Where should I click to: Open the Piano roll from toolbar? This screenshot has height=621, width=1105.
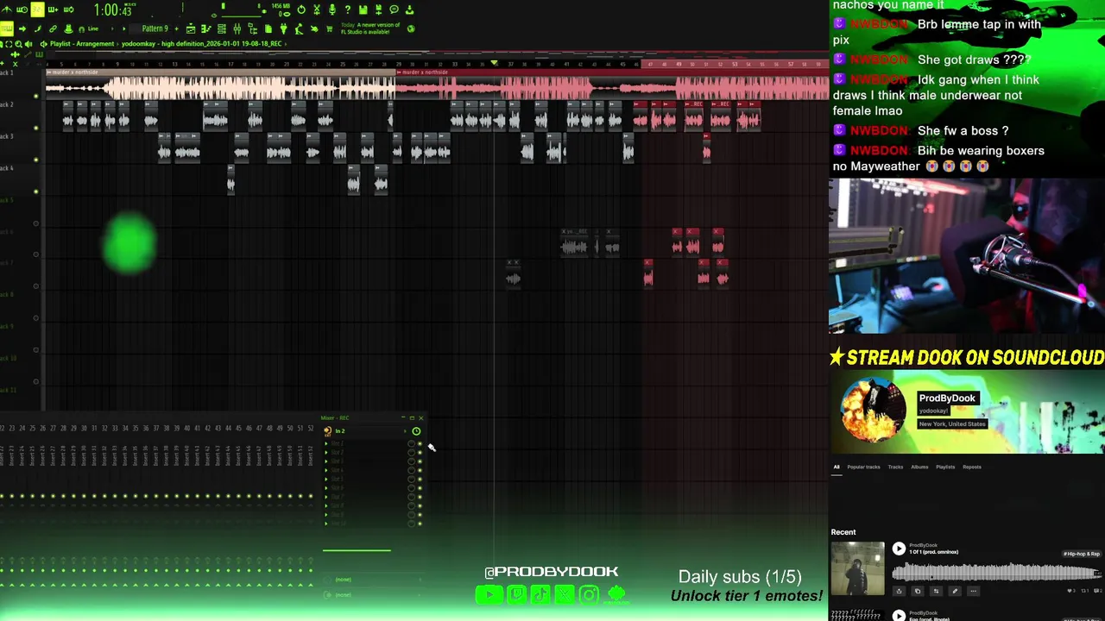click(206, 28)
